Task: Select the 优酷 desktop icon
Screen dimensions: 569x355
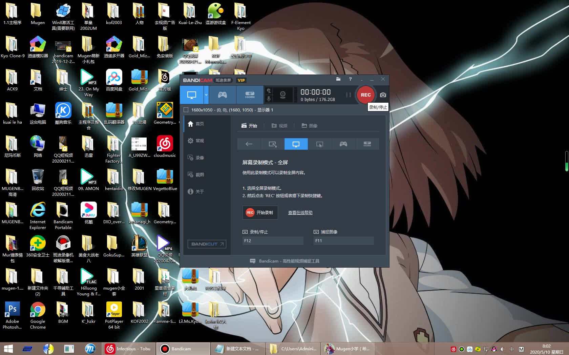Action: [88, 213]
